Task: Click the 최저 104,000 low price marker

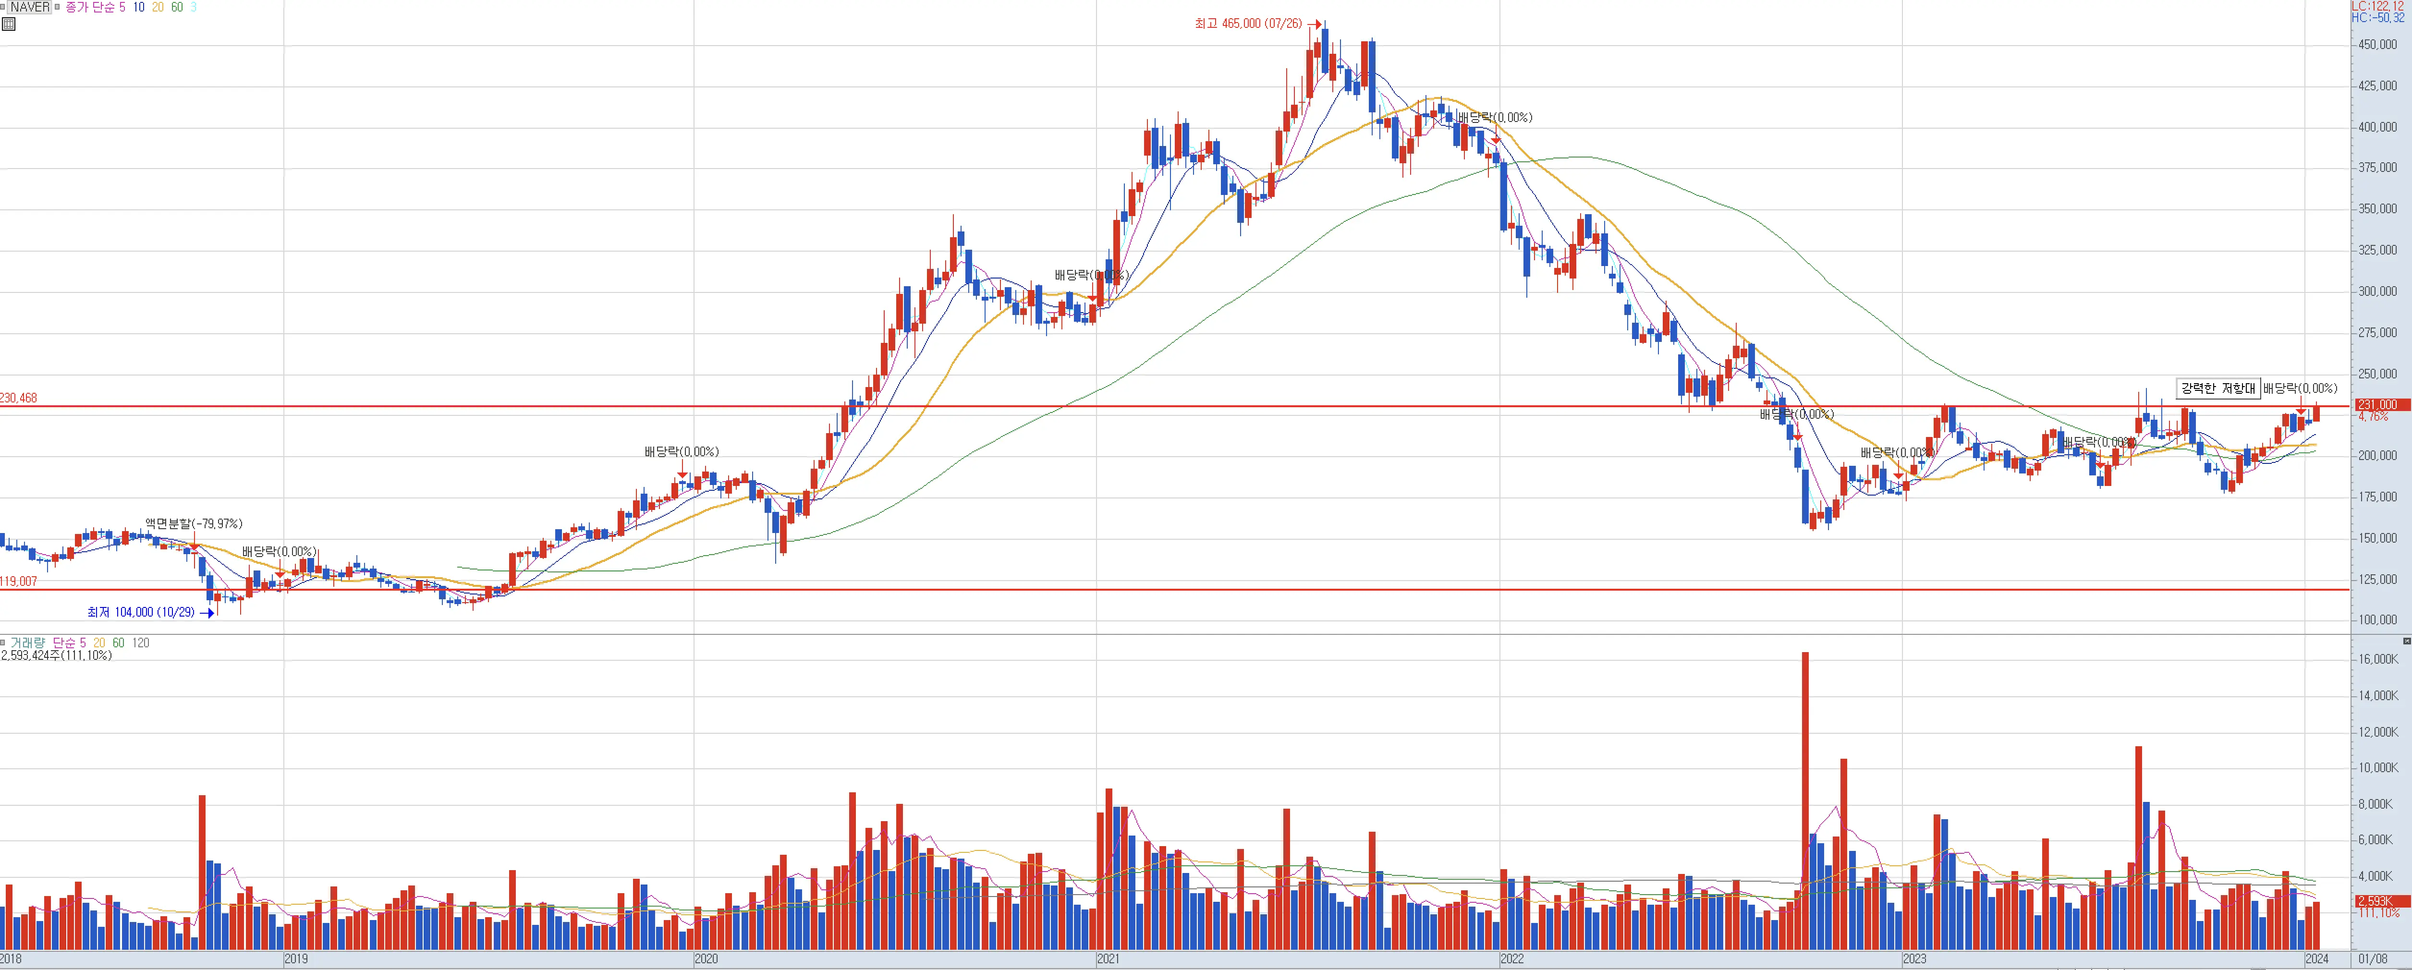Action: pyautogui.click(x=140, y=612)
